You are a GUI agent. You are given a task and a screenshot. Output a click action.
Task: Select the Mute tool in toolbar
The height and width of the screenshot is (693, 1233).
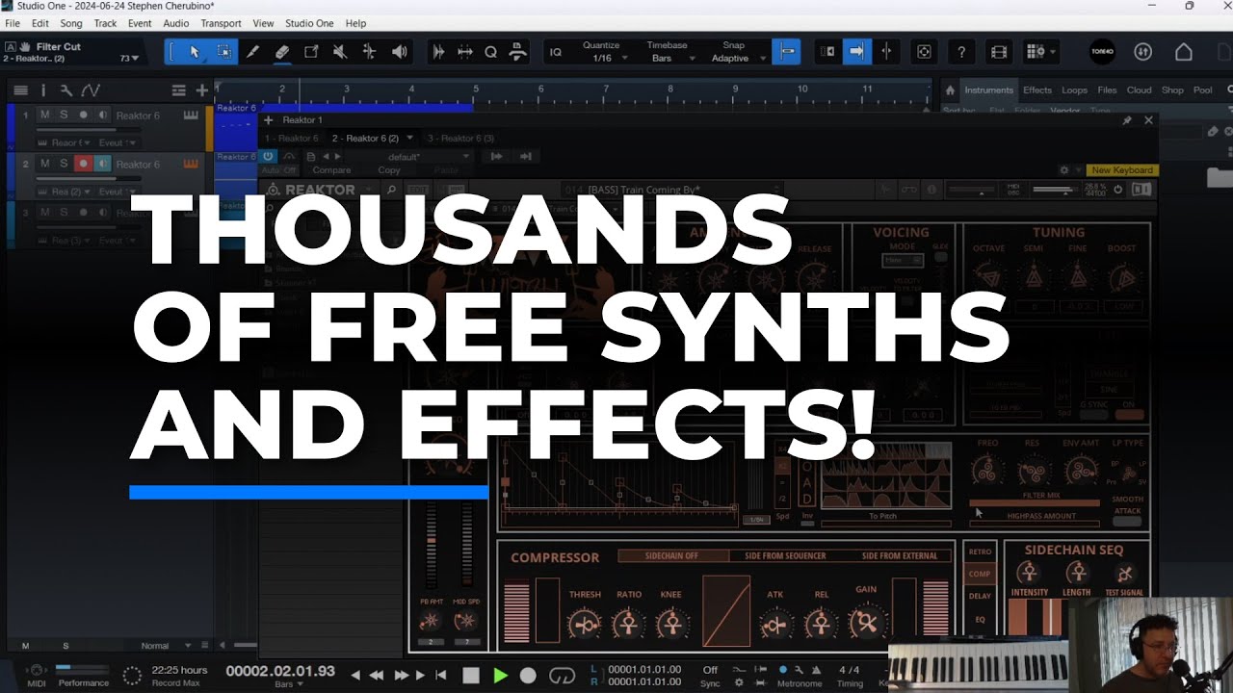(340, 52)
